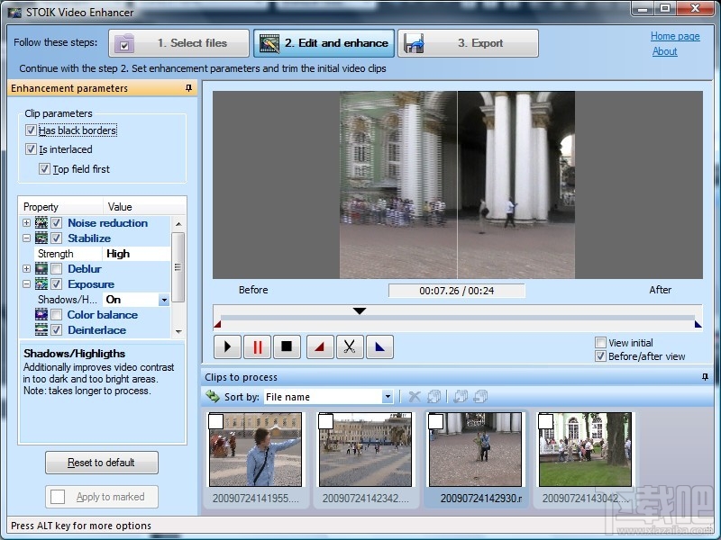Expand the Noise reduction property
Viewport: 721px width, 540px height.
[26, 222]
